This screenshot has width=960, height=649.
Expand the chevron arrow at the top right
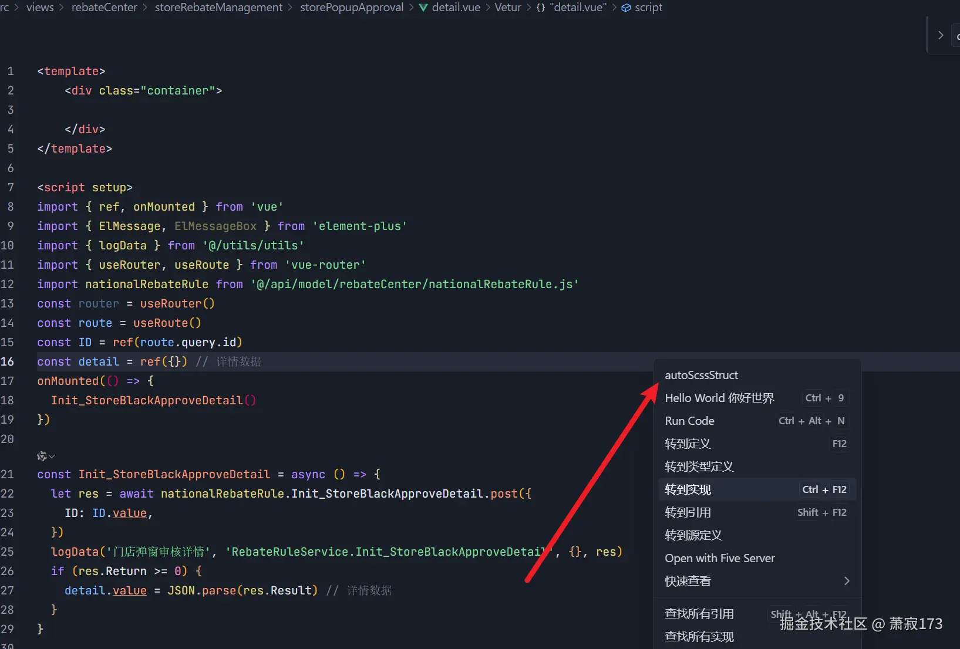[x=941, y=35]
